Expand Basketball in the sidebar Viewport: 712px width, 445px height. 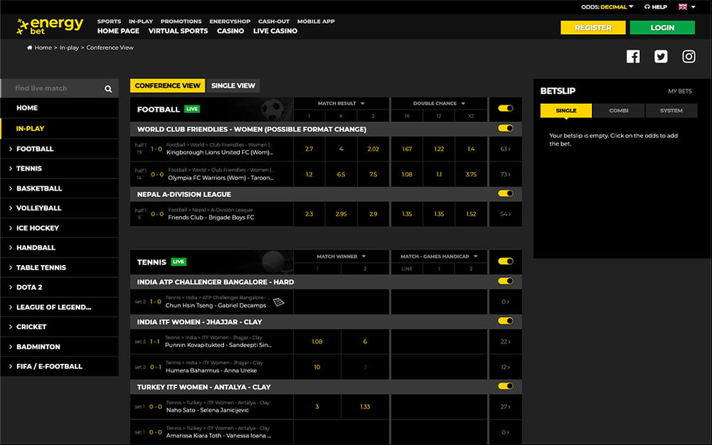60,188
